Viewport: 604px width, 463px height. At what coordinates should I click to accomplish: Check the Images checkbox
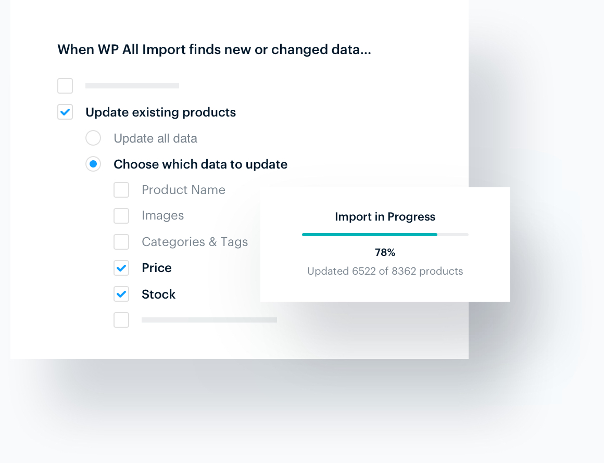[x=121, y=216]
